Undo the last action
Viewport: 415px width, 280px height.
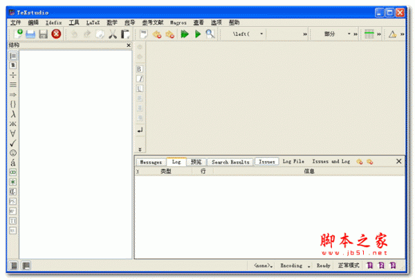pos(75,34)
